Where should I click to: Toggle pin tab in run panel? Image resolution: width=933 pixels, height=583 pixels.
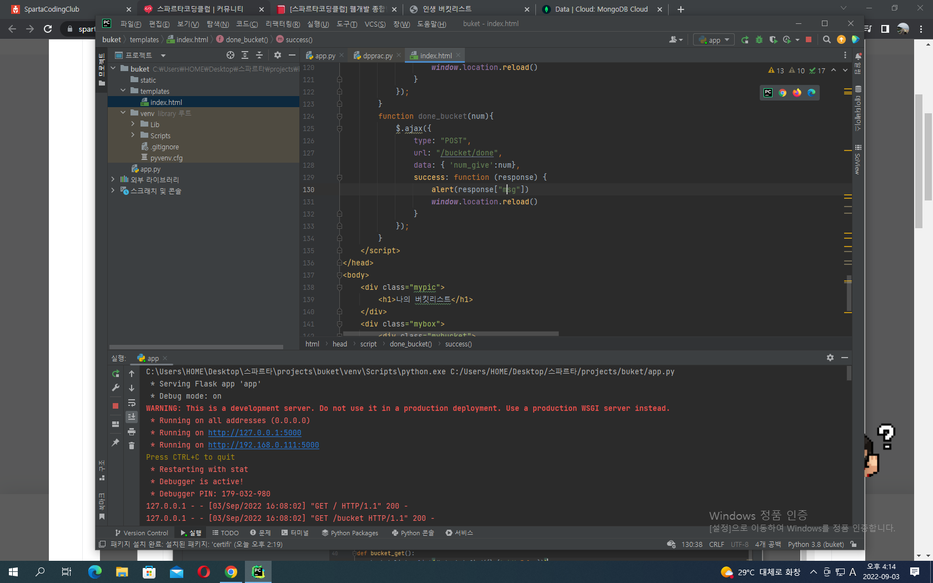coord(116,443)
